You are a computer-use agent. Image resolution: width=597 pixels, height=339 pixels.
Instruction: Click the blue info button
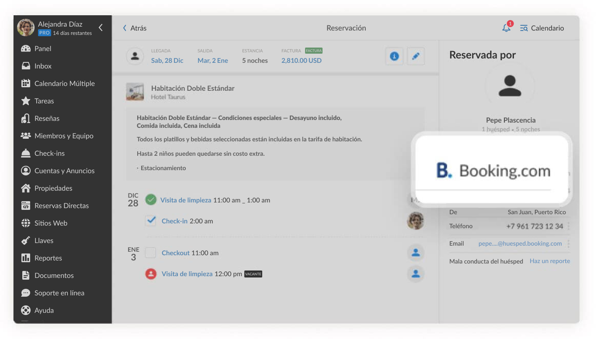394,56
